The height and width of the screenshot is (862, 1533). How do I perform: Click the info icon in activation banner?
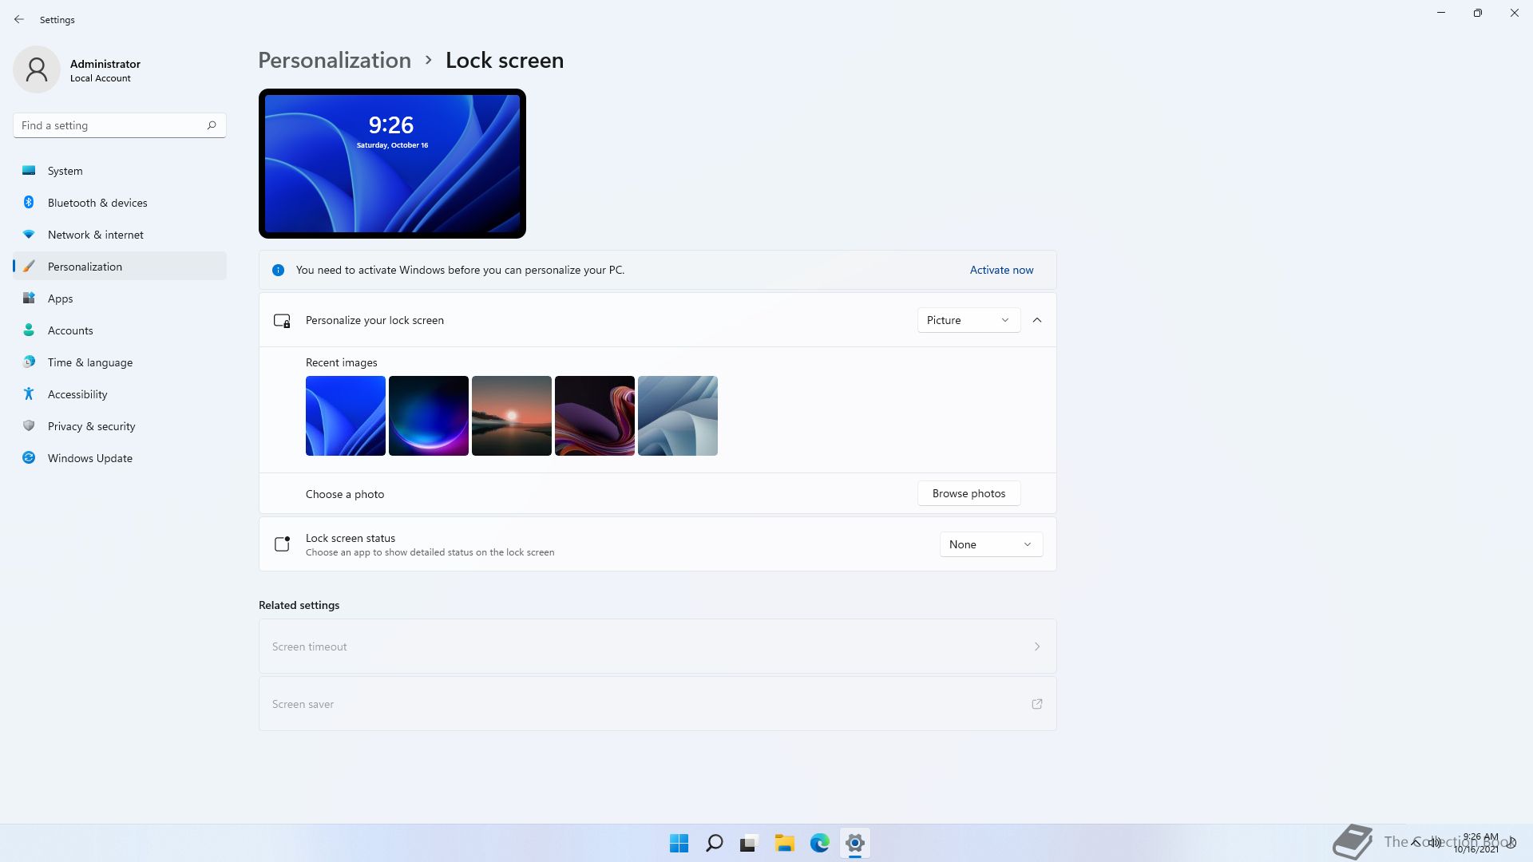pos(278,270)
